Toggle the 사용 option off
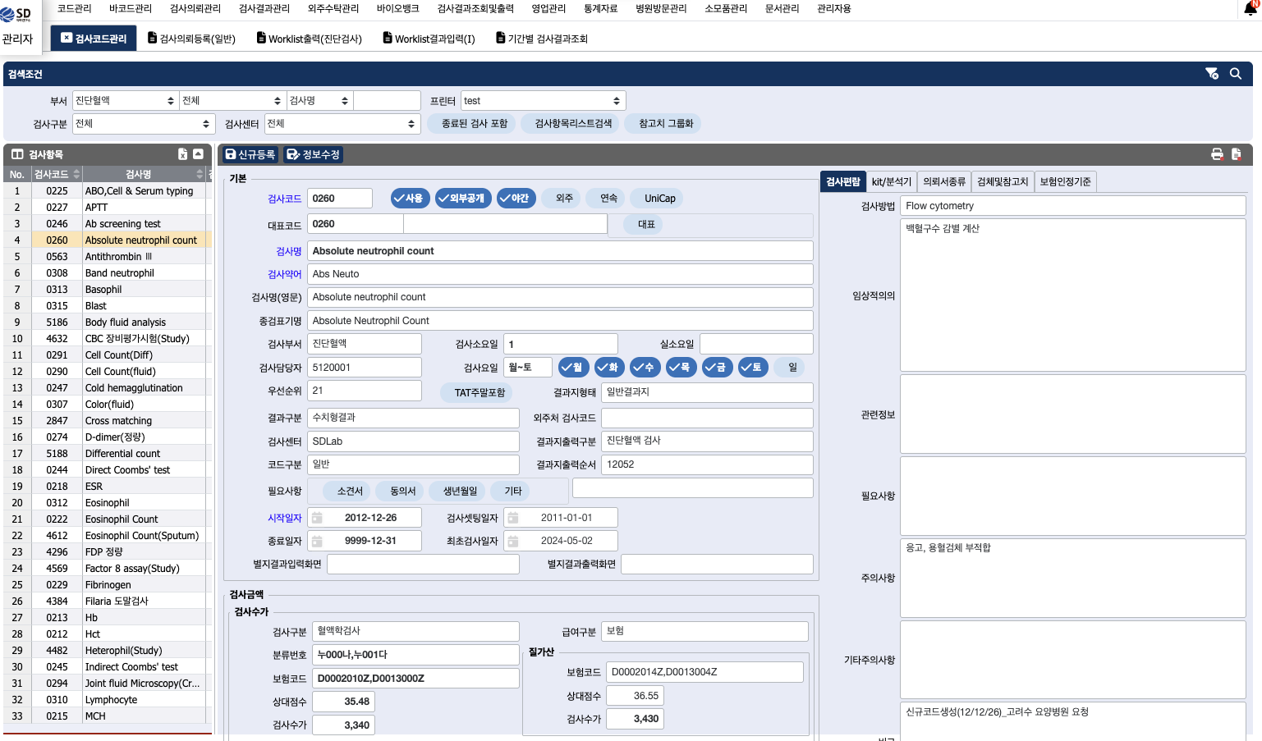Screen dimensions: 1262x741 408,198
